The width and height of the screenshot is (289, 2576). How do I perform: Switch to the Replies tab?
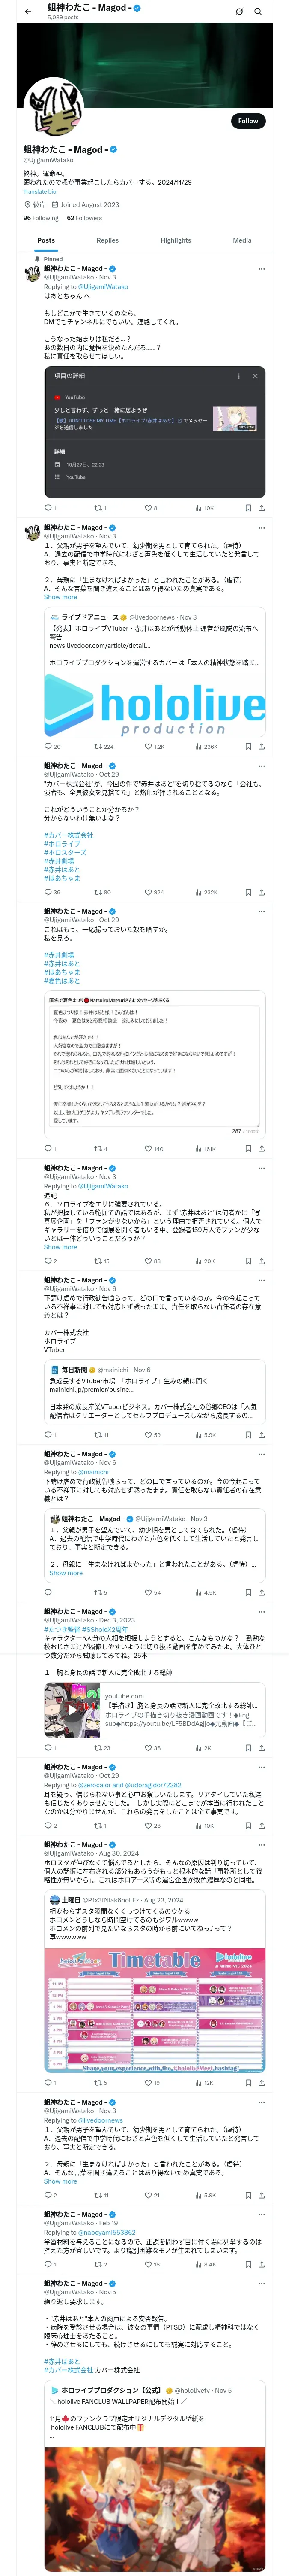107,240
